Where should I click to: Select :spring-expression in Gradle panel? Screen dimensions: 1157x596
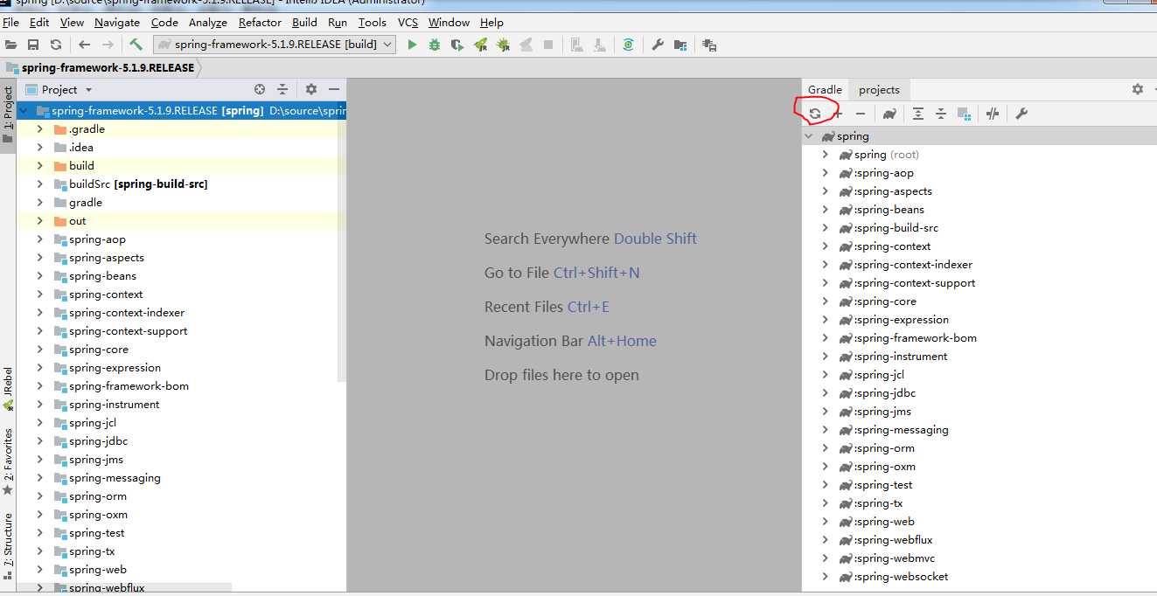[901, 319]
